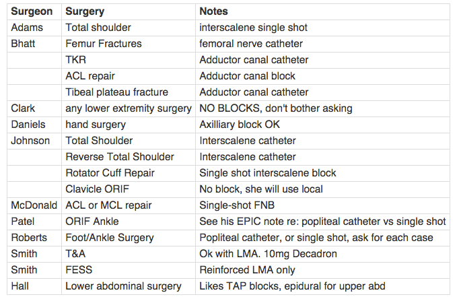Select the Femur Fractures cell
459x299 pixels.
click(x=129, y=44)
